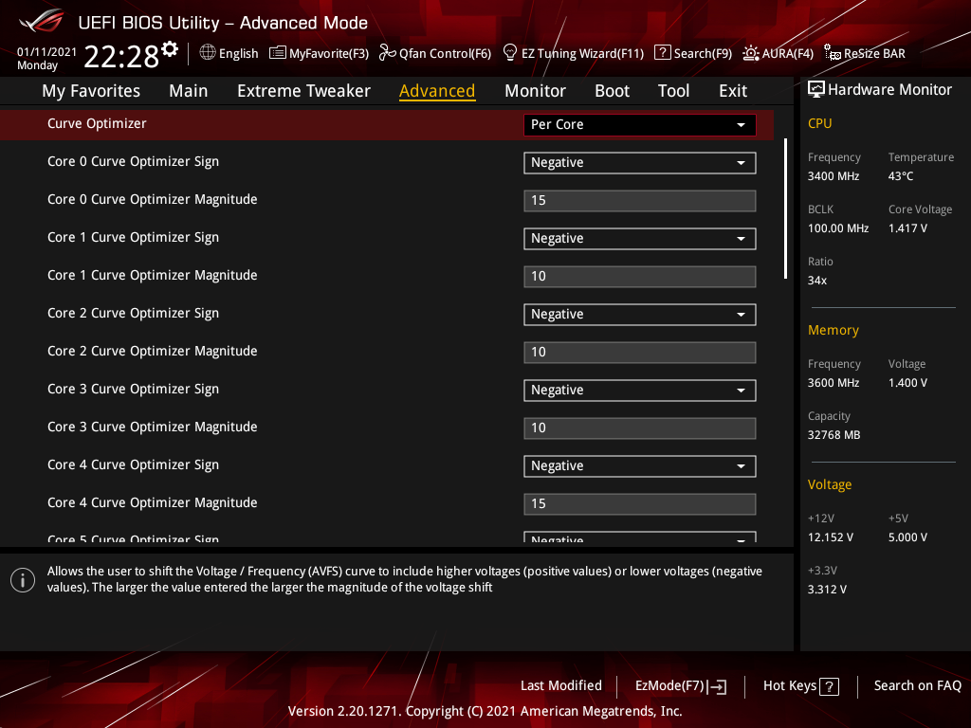
Task: Click the Hot Keys question box icon
Action: point(829,686)
